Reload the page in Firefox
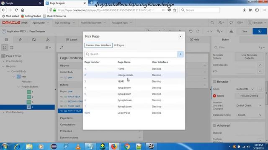This screenshot has width=268, height=150. (16, 10)
